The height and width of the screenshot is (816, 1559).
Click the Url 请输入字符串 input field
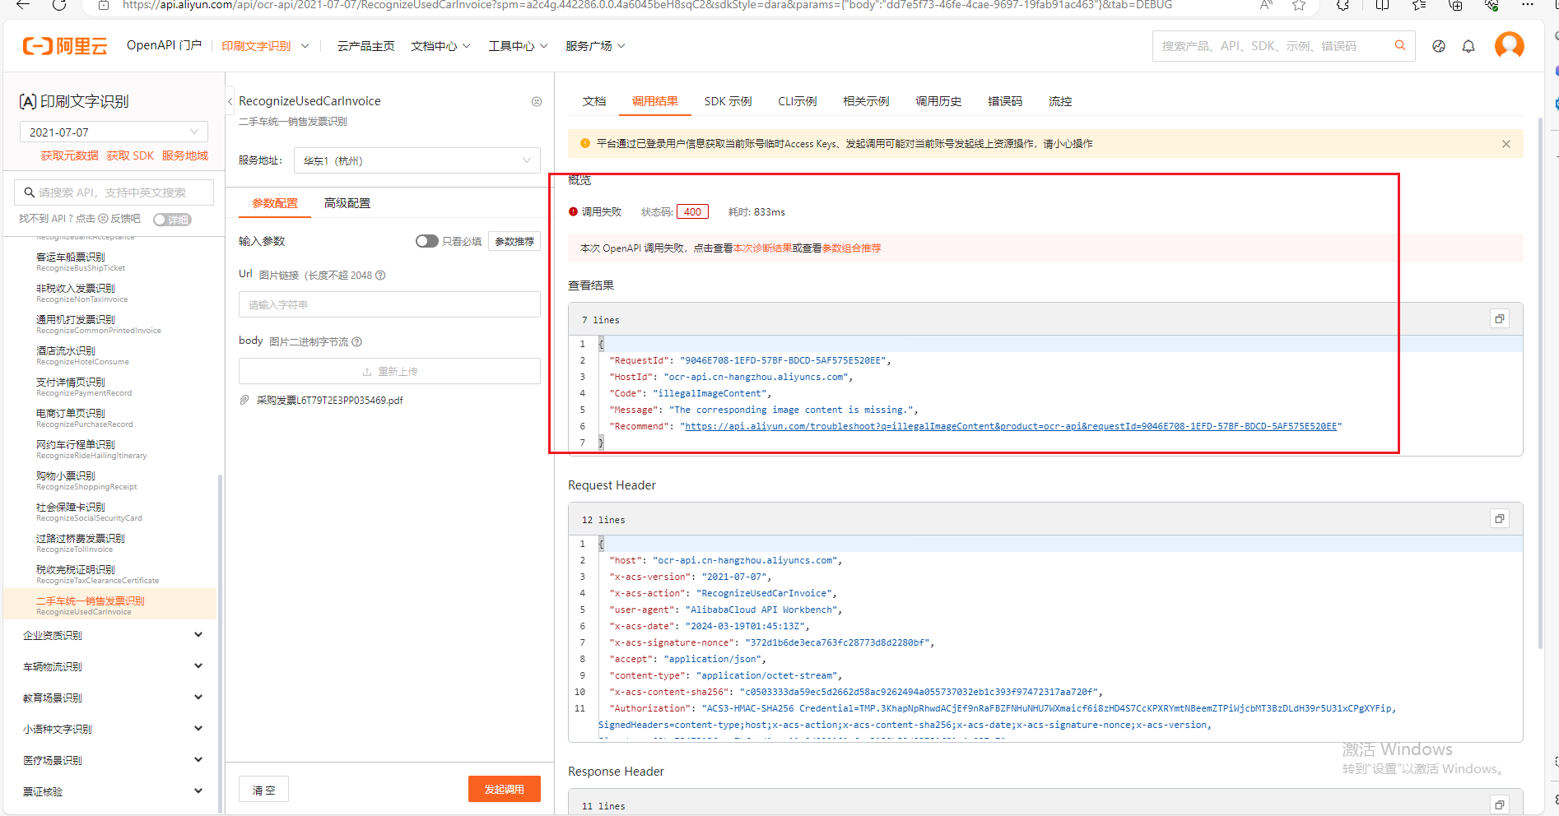pos(389,304)
